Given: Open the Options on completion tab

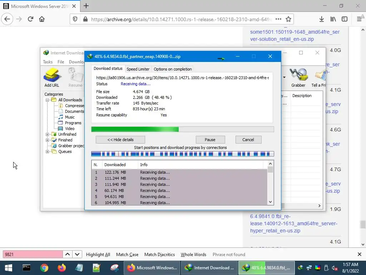Looking at the screenshot, I should pyautogui.click(x=173, y=69).
